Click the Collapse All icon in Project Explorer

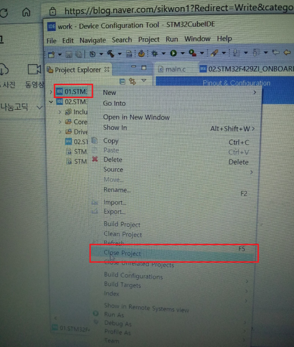click(x=122, y=80)
